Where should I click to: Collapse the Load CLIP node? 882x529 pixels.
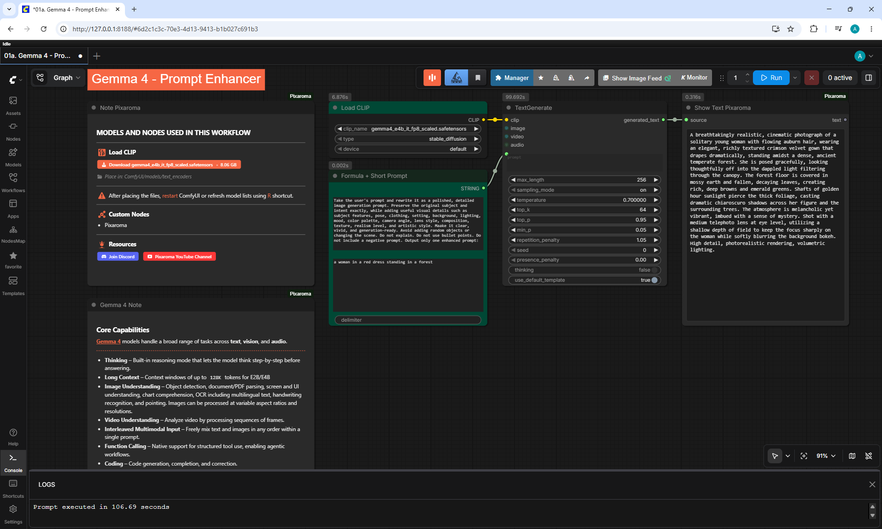coord(335,108)
